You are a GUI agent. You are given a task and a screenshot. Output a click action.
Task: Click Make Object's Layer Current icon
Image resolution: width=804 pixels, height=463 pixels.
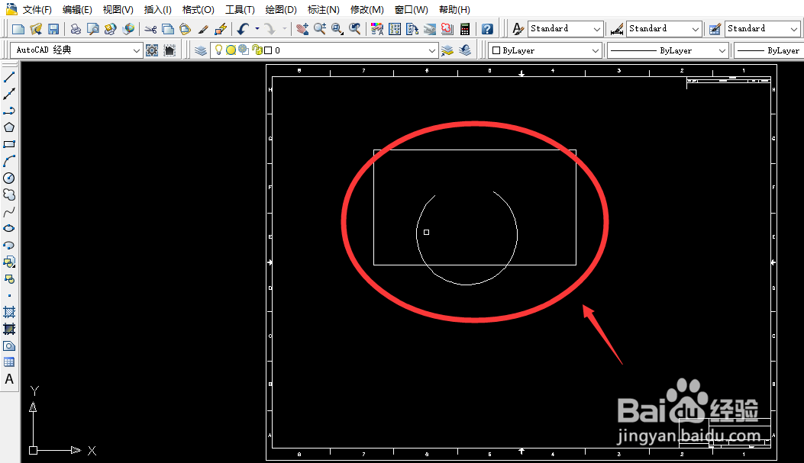[447, 50]
